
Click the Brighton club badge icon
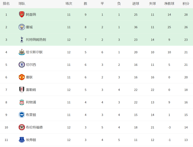pyautogui.click(x=22, y=115)
